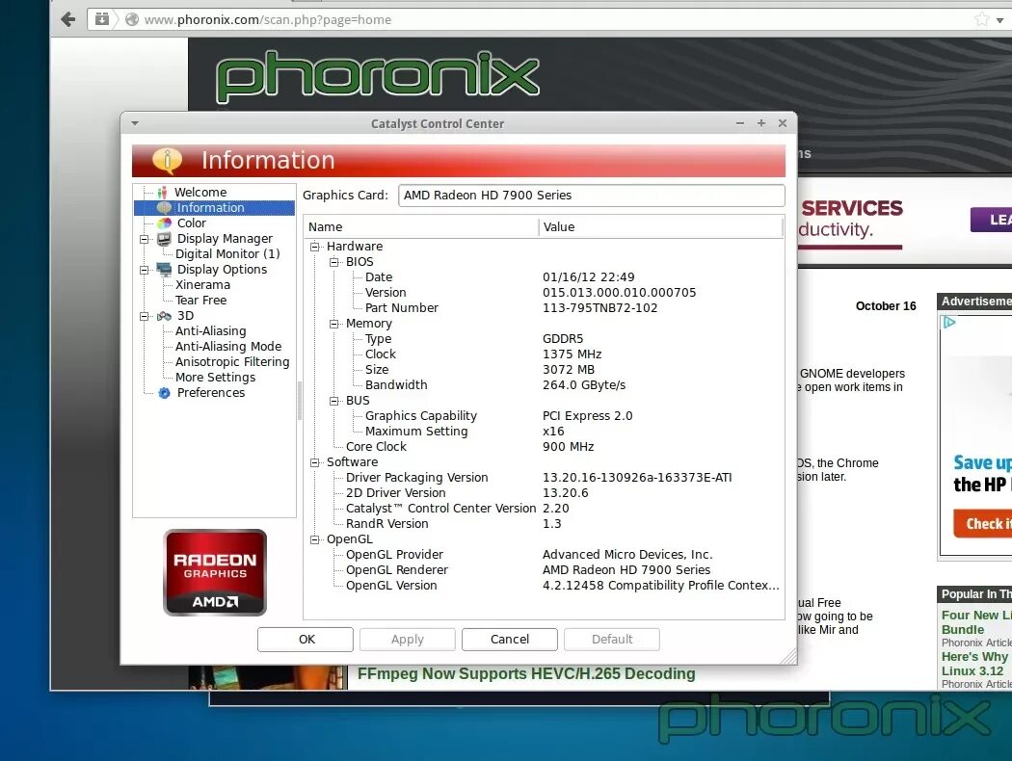Click the browser back arrow
Image resolution: width=1012 pixels, height=761 pixels.
pos(68,19)
